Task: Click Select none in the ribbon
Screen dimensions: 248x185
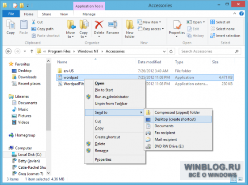Action: pyautogui.click(x=222, y=29)
